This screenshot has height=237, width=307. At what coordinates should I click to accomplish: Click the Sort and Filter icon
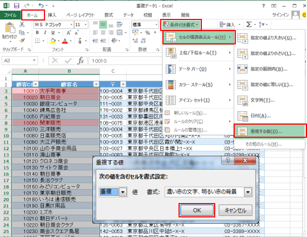click(261, 24)
